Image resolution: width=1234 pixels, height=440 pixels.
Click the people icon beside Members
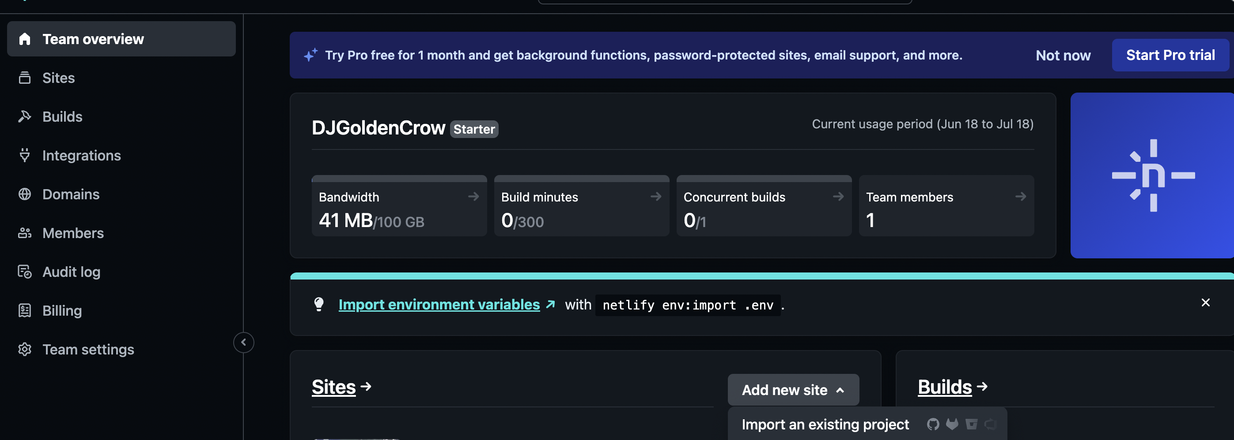(24, 233)
